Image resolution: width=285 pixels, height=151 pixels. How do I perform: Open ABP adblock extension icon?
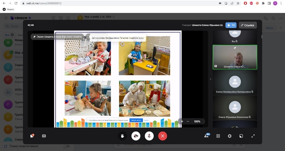[x=251, y=3]
